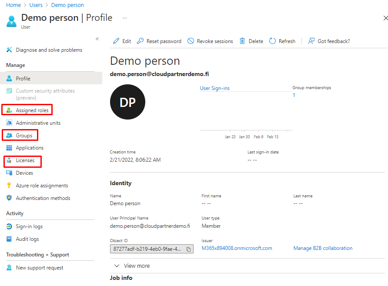The height and width of the screenshot is (286, 388).
Task: Click the Refresh circular arrow icon
Action: pyautogui.click(x=272, y=41)
